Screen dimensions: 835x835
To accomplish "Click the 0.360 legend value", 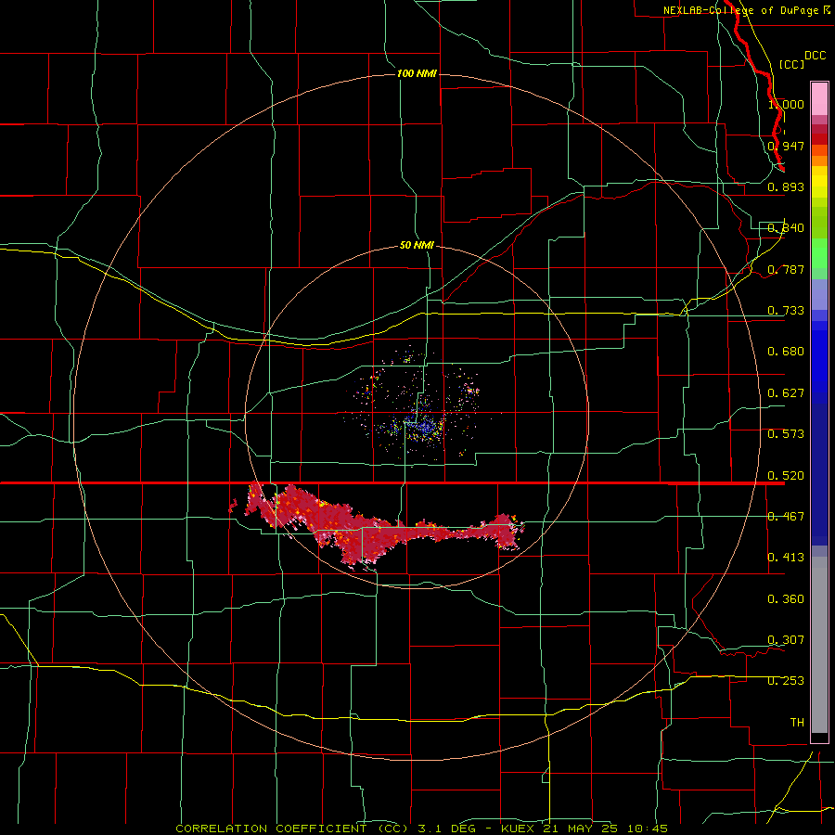I will pos(786,599).
